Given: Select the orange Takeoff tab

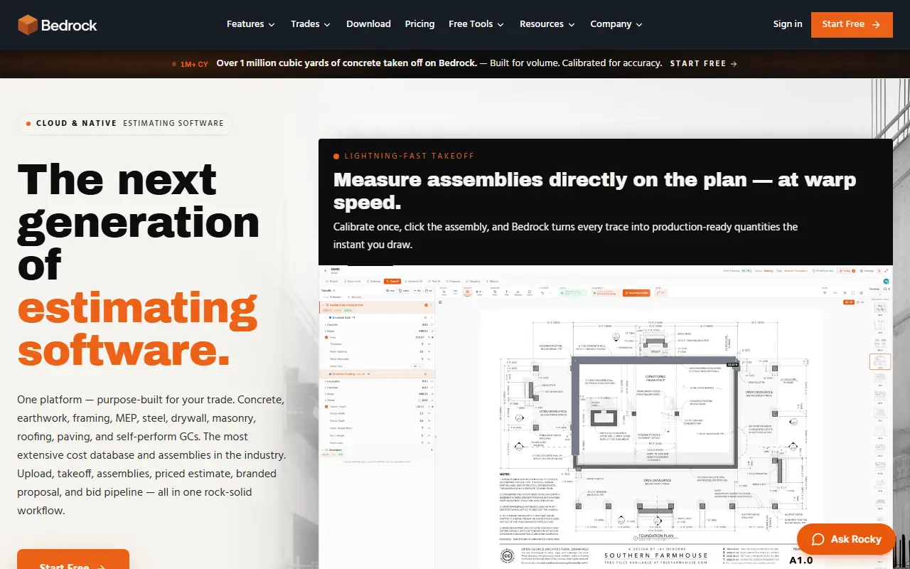Looking at the screenshot, I should coord(392,282).
